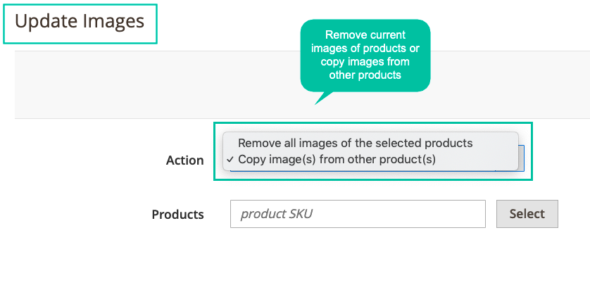Focus the product SKU input field
Screen dimensions: 590x304
tap(358, 214)
